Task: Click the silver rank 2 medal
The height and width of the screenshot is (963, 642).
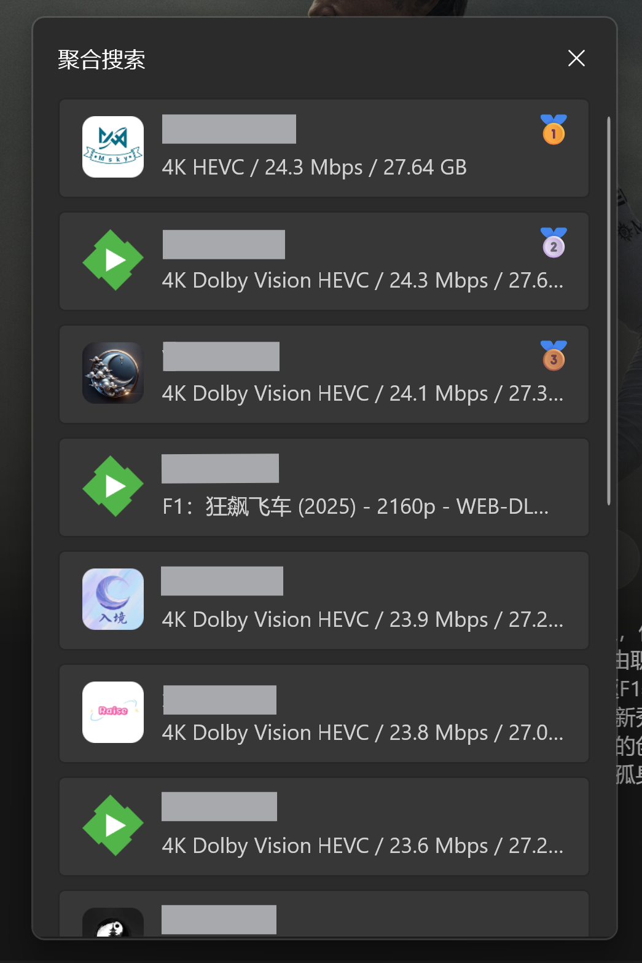Action: [x=554, y=243]
